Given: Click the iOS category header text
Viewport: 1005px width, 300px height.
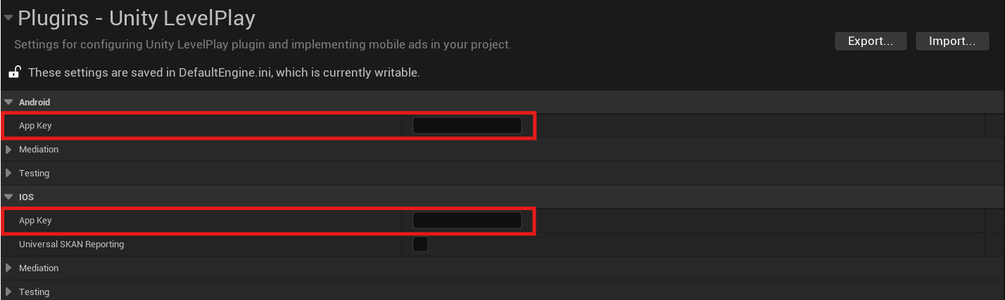Looking at the screenshot, I should 26,197.
